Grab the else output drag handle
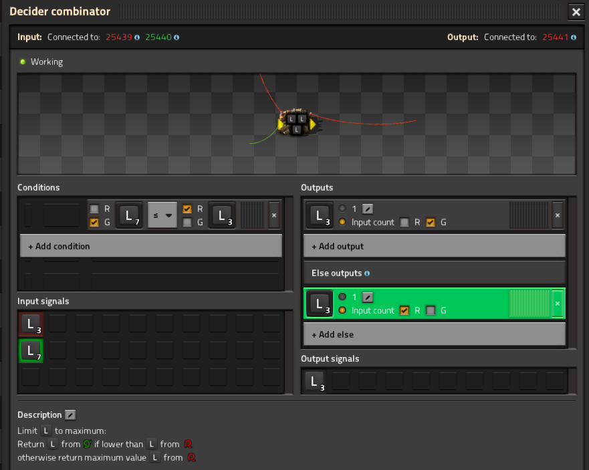The height and width of the screenshot is (470, 589). coord(529,304)
